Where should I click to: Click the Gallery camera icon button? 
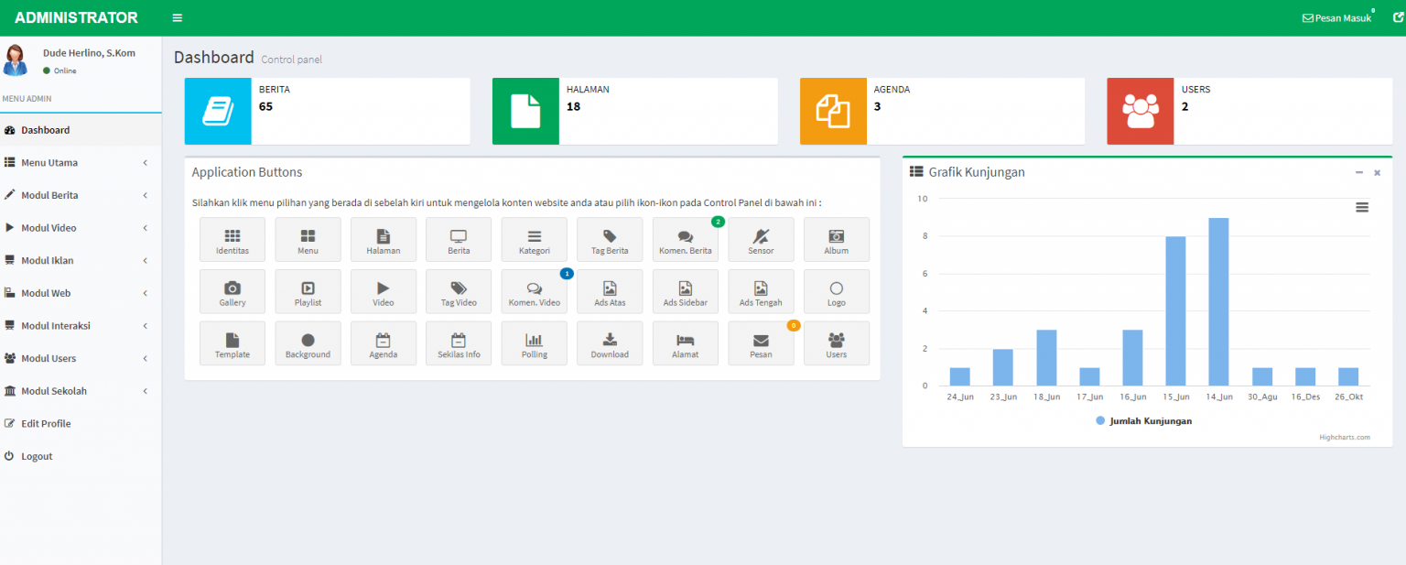click(233, 292)
